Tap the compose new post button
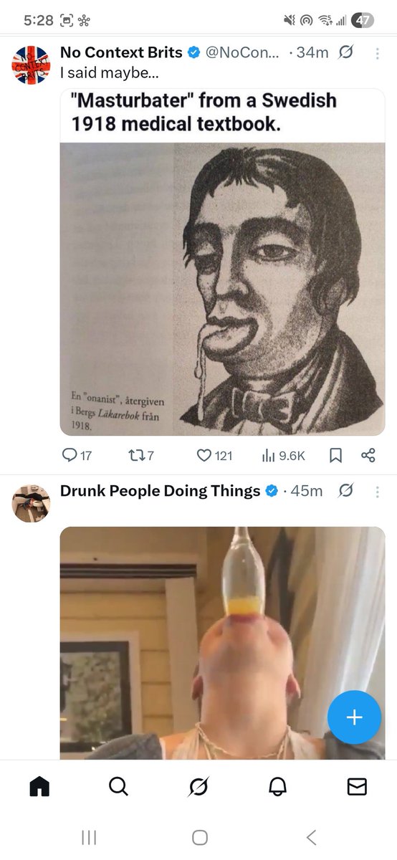The width and height of the screenshot is (397, 860). [x=354, y=717]
